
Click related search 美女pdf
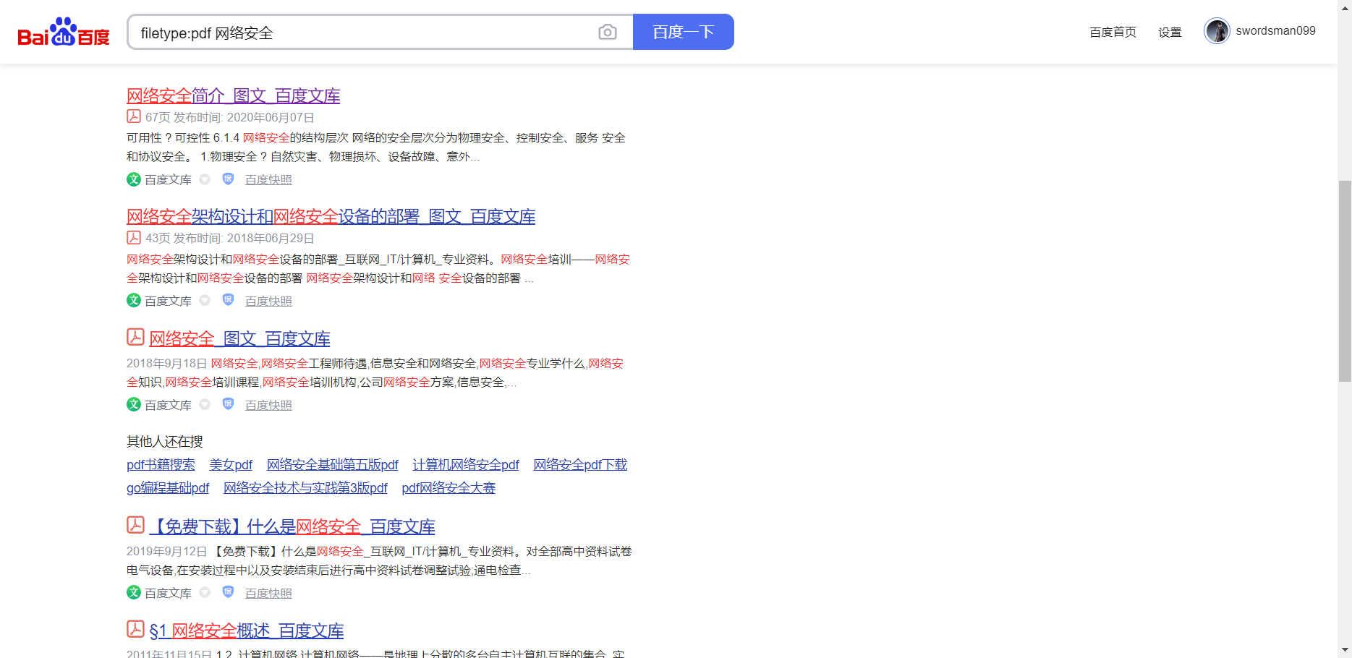tap(231, 465)
